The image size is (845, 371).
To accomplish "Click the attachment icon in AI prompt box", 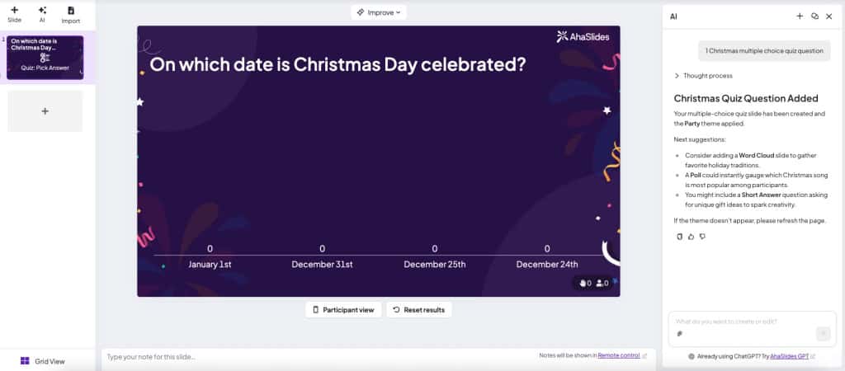I will [x=679, y=334].
